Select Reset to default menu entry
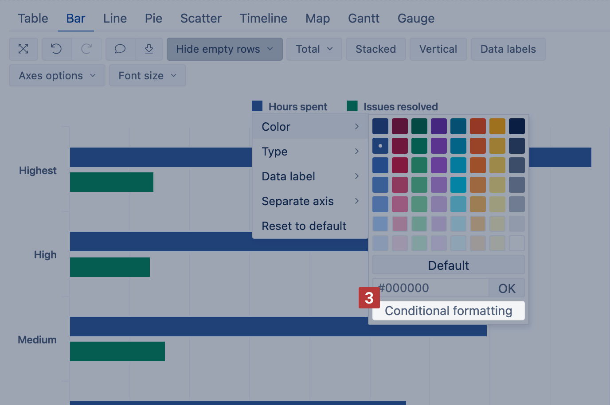This screenshot has height=405, width=610. pyautogui.click(x=304, y=226)
